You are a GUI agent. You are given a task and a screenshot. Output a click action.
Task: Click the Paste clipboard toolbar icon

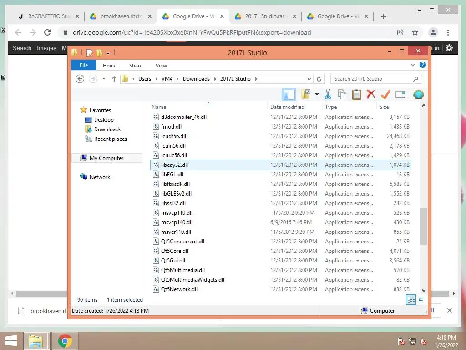[x=356, y=94]
